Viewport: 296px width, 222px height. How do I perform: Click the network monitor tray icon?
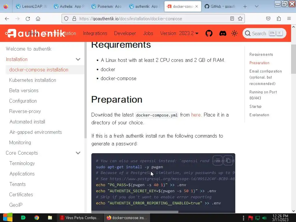pos(258,218)
